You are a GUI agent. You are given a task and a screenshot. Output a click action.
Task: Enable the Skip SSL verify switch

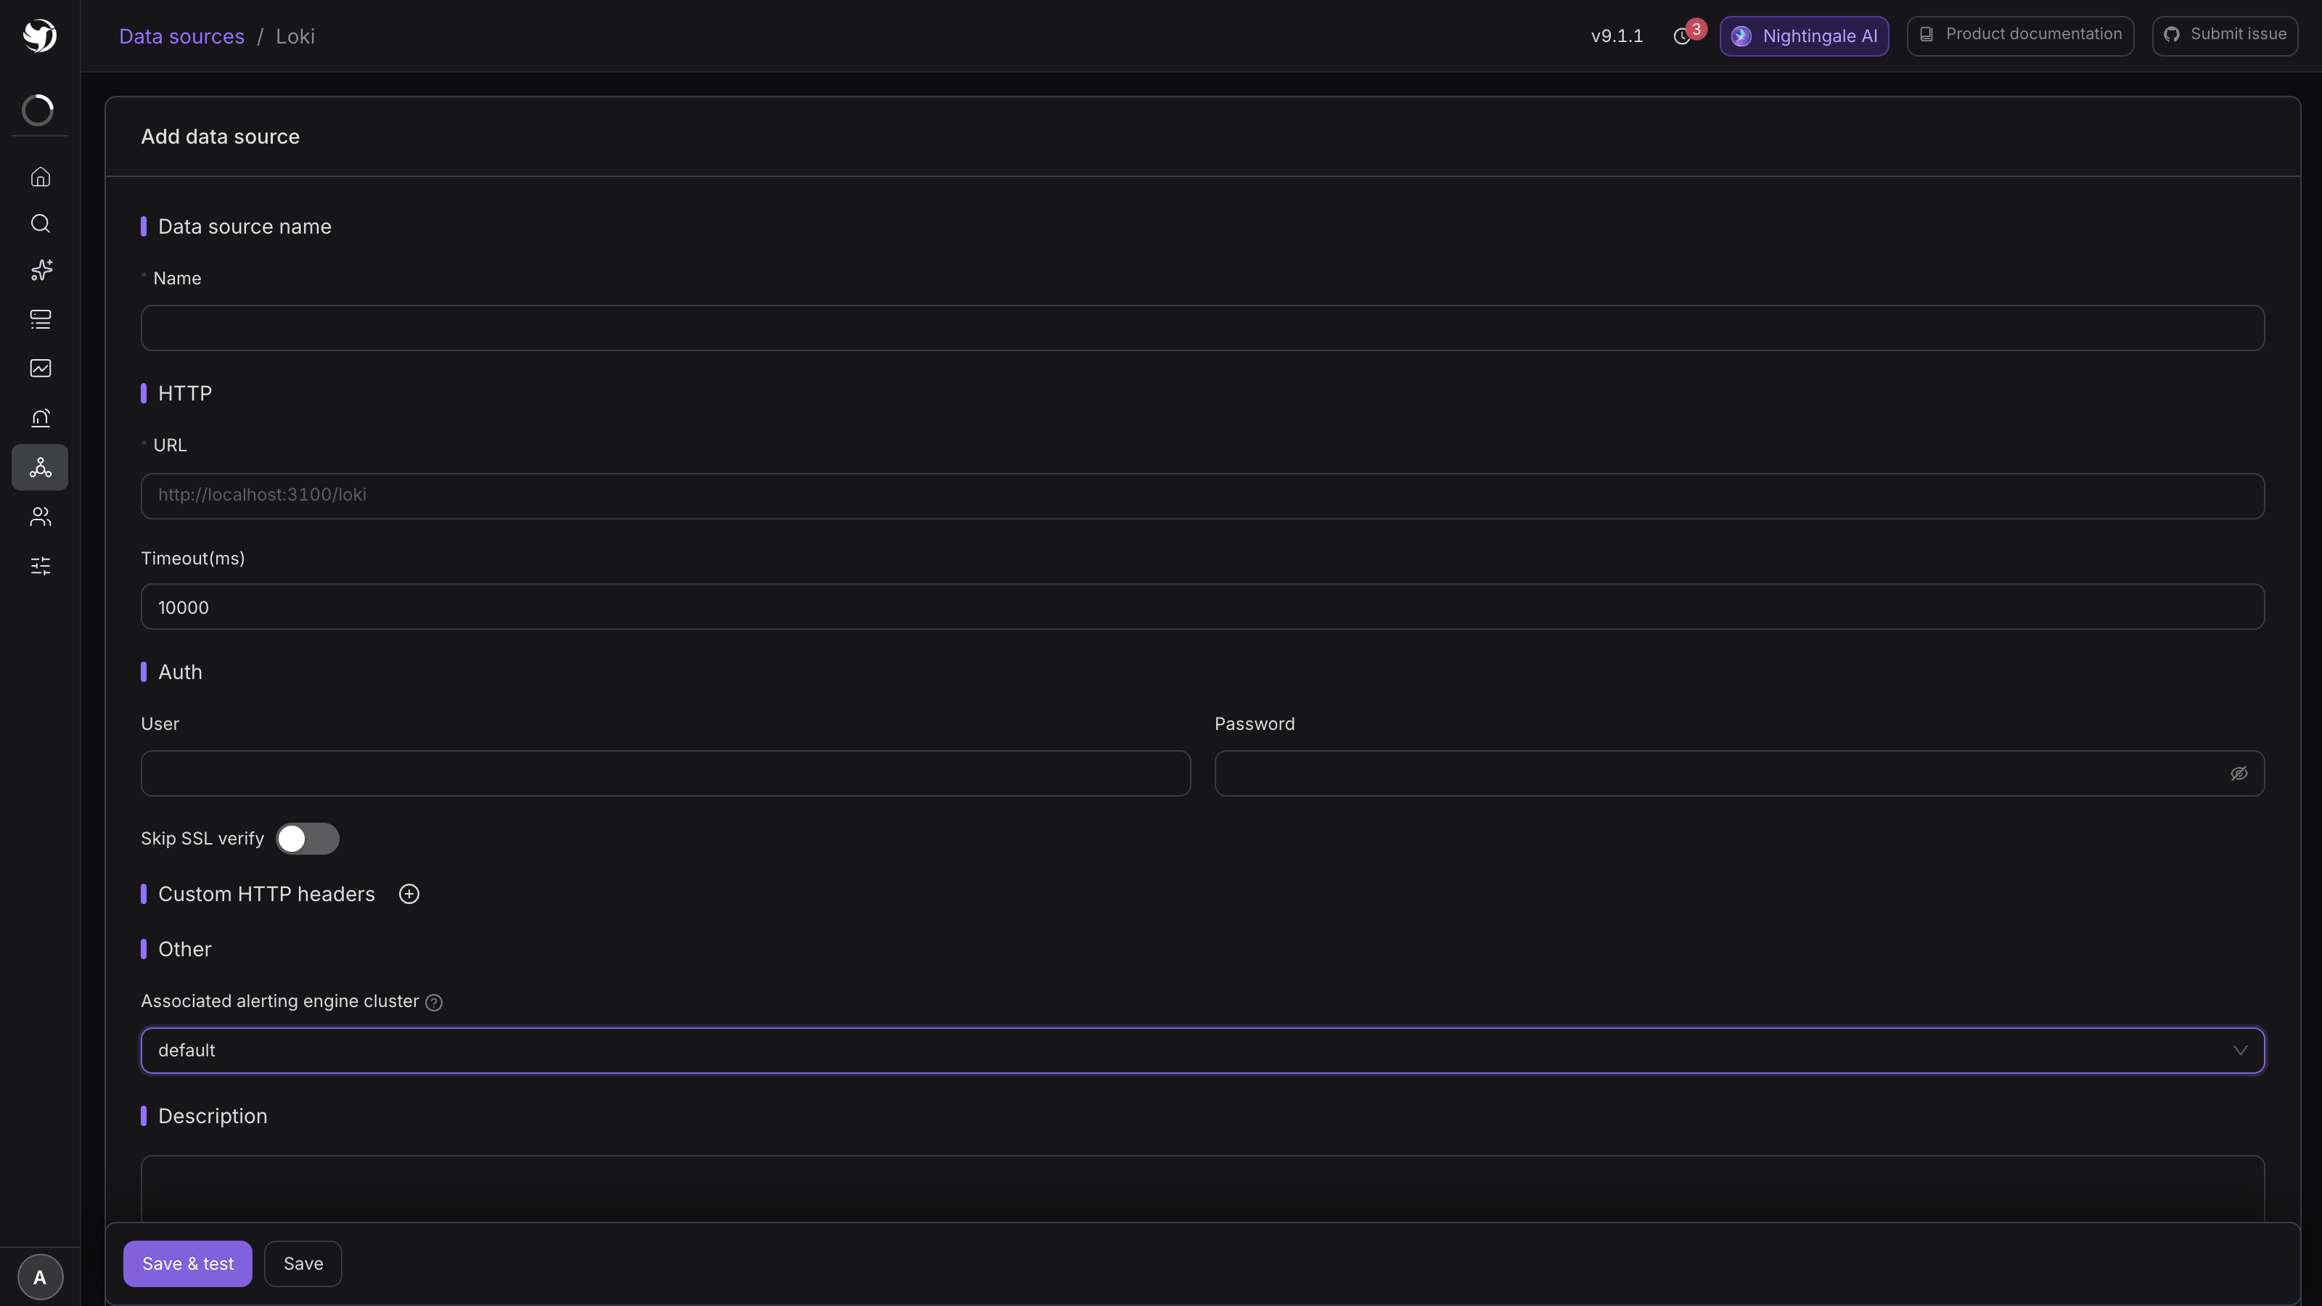[x=308, y=839]
